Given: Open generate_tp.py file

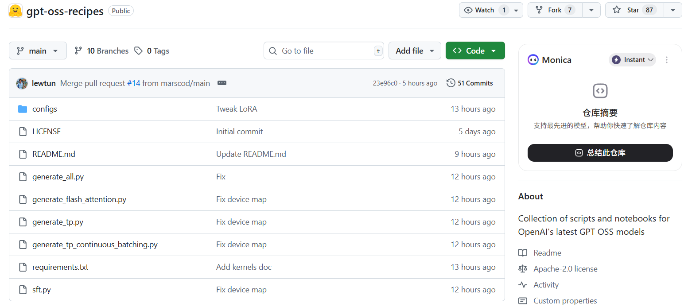Looking at the screenshot, I should click(58, 222).
